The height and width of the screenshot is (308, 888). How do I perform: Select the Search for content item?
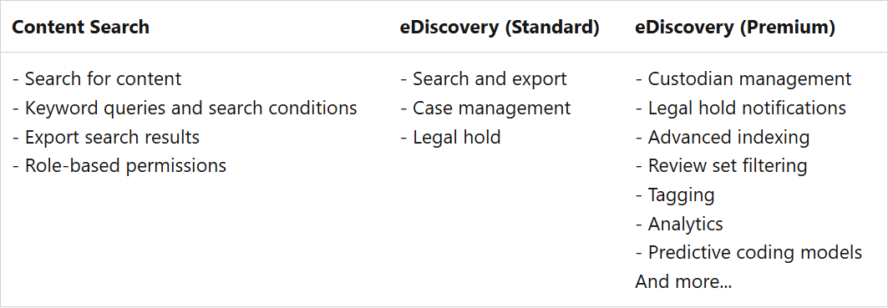(97, 78)
